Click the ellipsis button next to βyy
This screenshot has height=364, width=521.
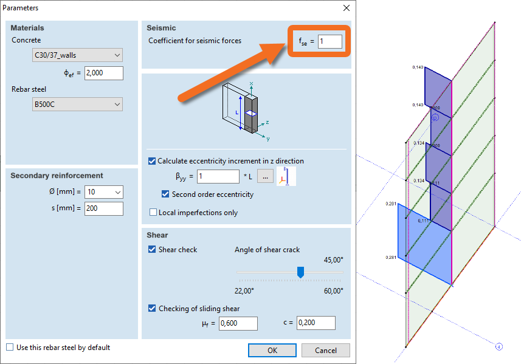[265, 176]
